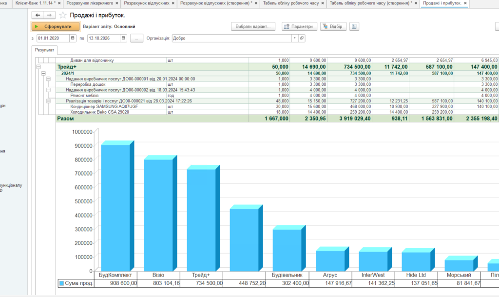The width and height of the screenshot is (499, 297).
Task: Go forward with the right arrow button
Action: 49,15
